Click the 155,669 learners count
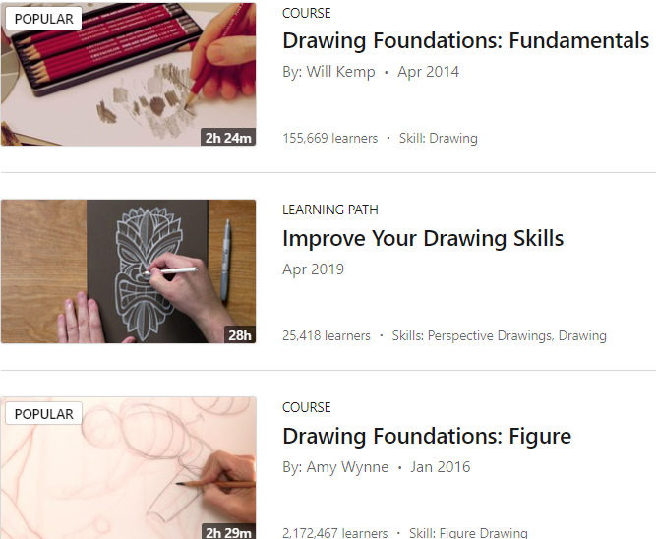This screenshot has height=539, width=656. pos(330,138)
